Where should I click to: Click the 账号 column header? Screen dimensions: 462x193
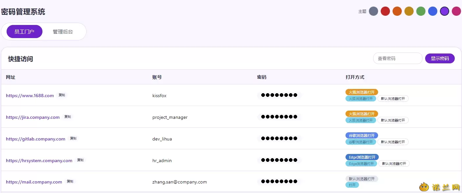coord(157,77)
